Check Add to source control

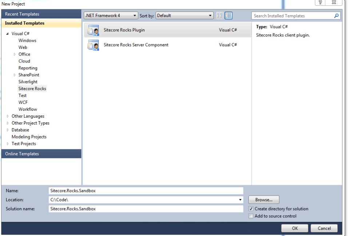pos(251,216)
